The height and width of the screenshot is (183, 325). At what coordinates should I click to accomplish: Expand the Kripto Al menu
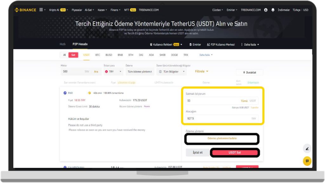pyautogui.click(x=58, y=10)
